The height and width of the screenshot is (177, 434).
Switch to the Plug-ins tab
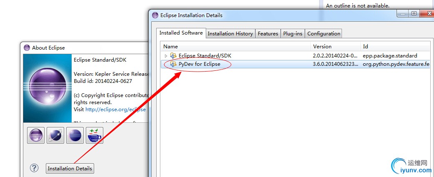(x=293, y=34)
